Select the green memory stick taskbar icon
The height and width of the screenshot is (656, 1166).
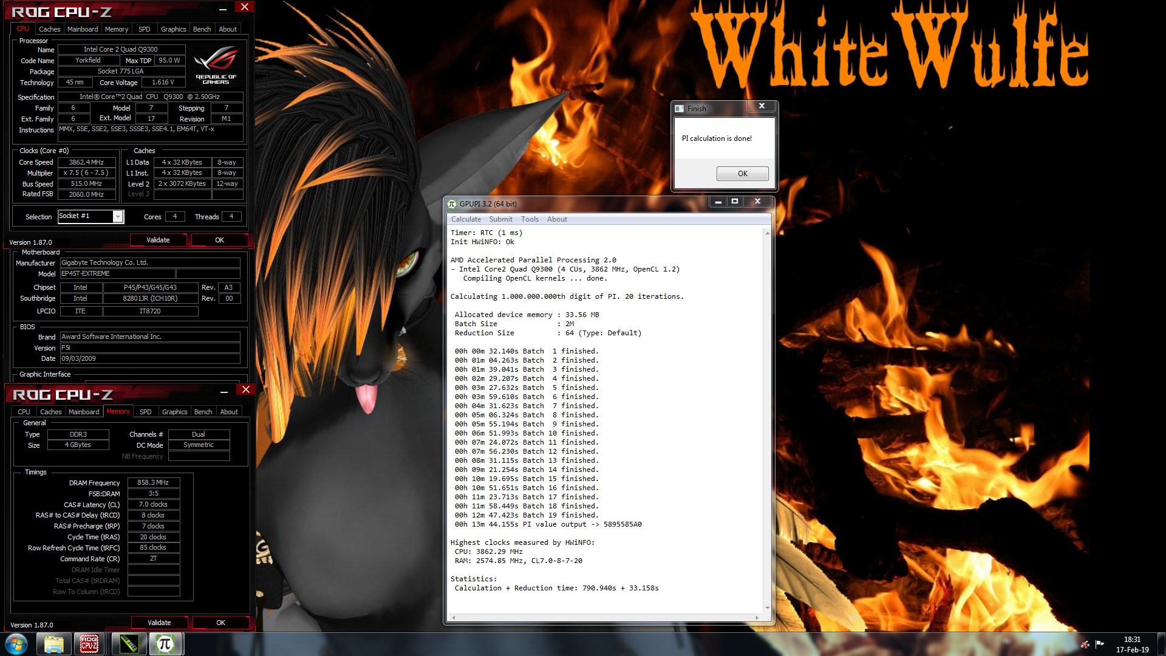pos(128,644)
